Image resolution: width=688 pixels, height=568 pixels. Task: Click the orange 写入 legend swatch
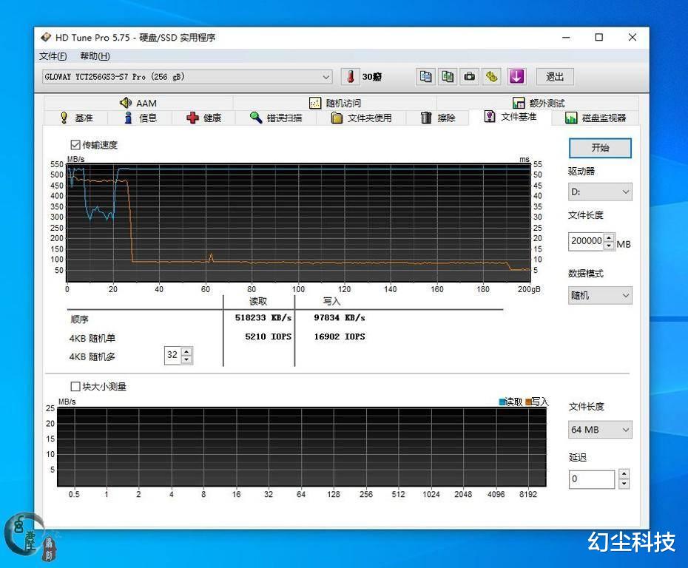[528, 402]
